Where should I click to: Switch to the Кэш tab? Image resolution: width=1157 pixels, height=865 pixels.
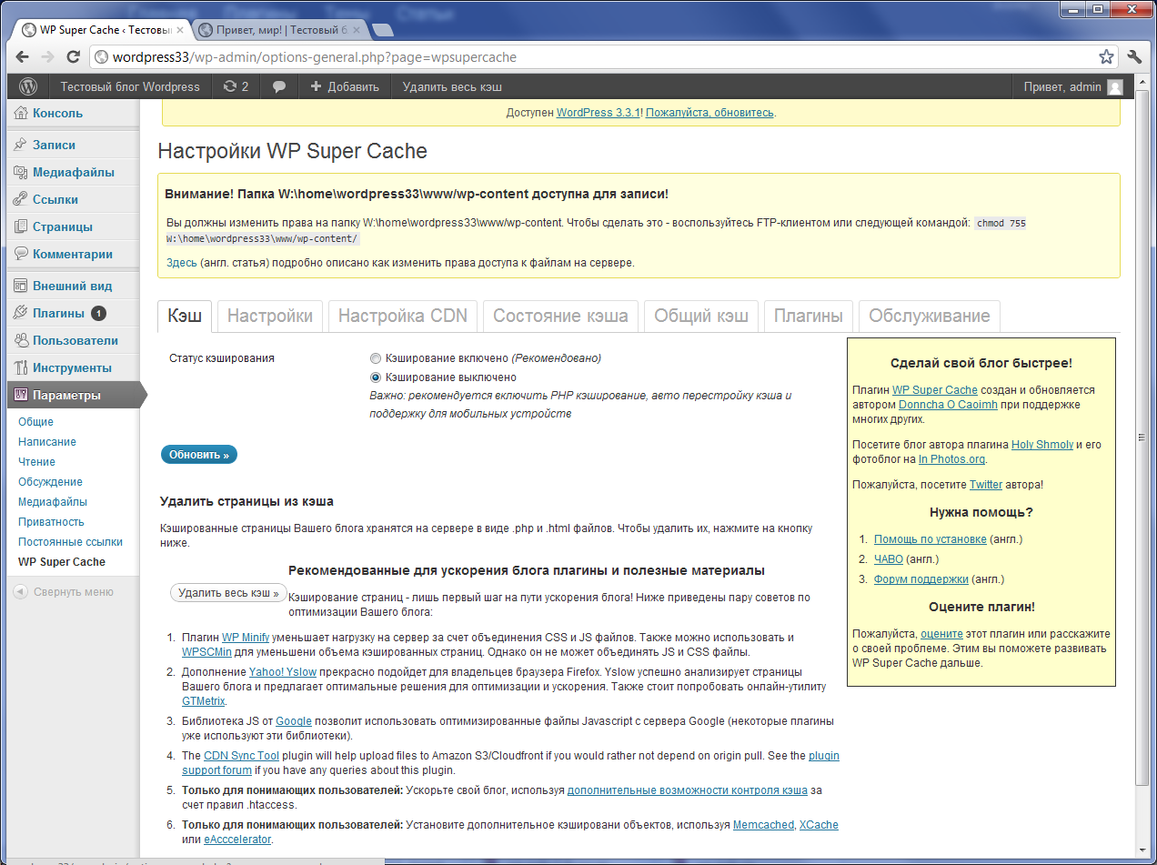pos(185,317)
